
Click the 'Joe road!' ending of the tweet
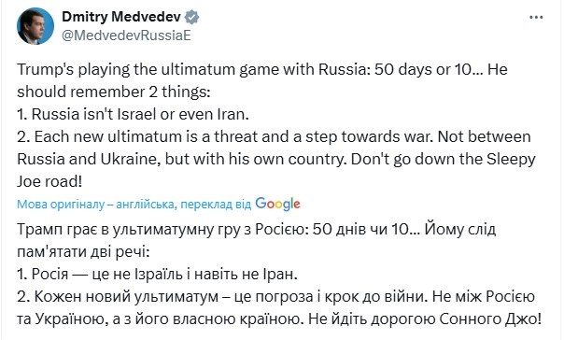pos(49,181)
